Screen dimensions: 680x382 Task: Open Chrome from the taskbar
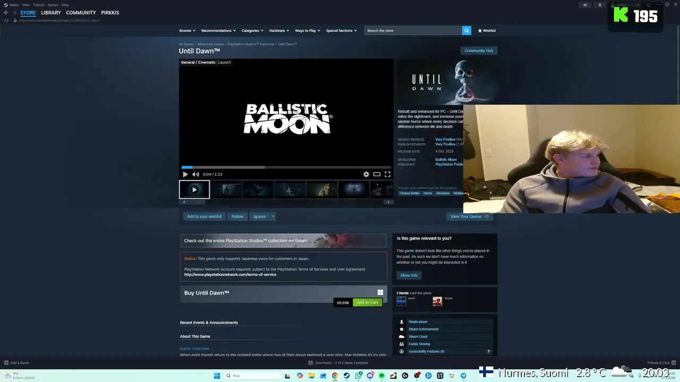(x=335, y=376)
